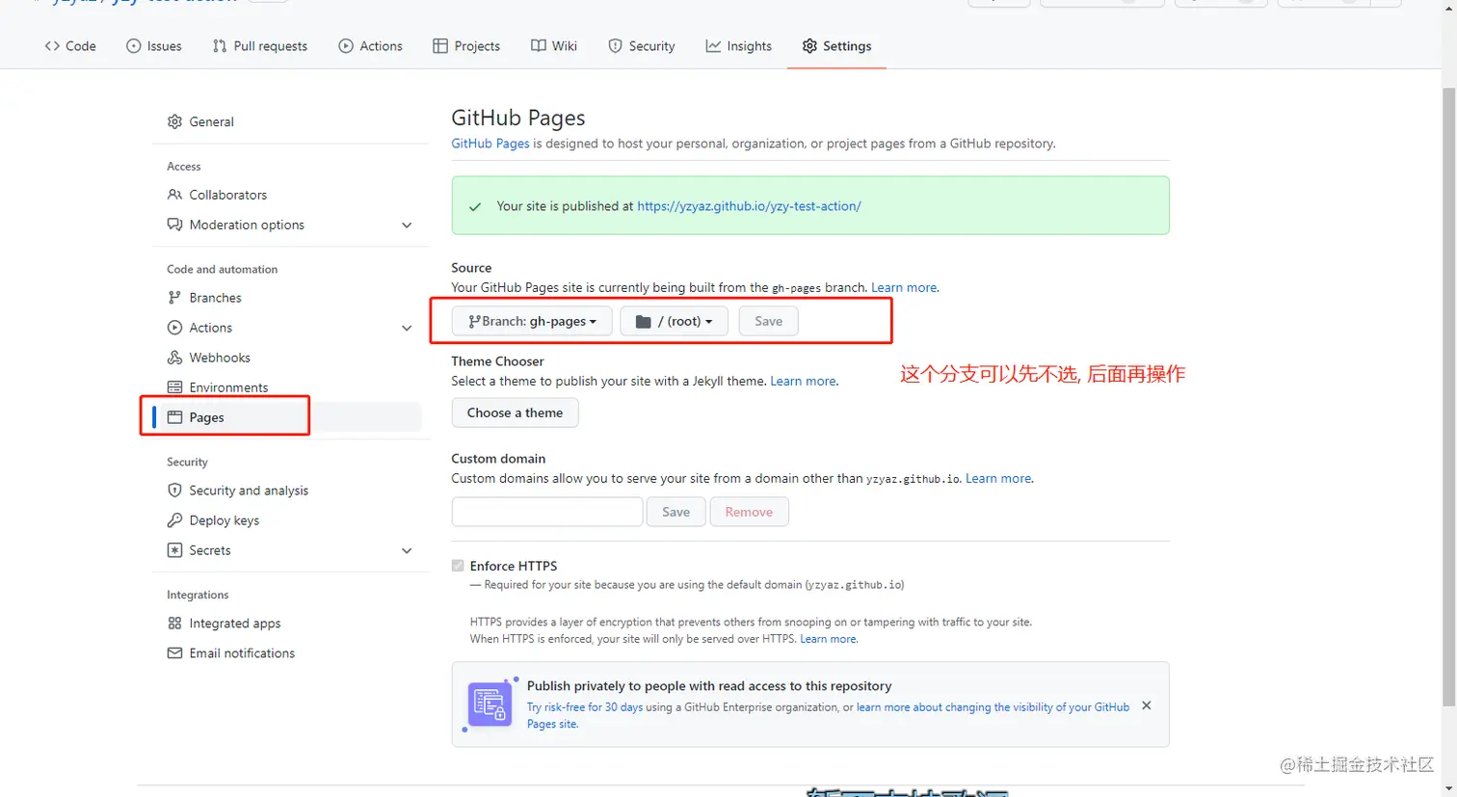Click the Secrets asterisk icon
The image size is (1457, 797).
pos(174,550)
